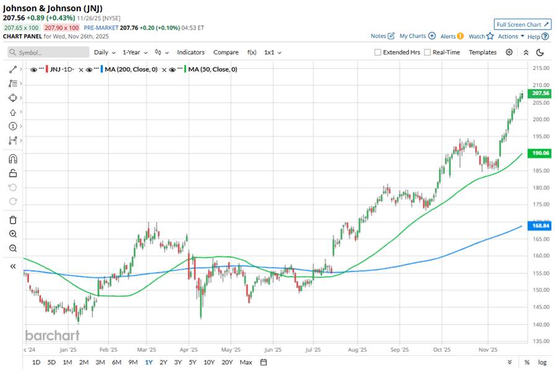Click the lock drawings icon
This screenshot has width=559, height=374.
click(12, 173)
